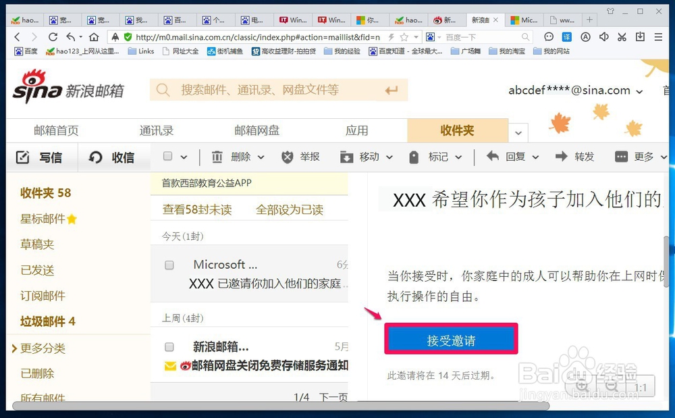This screenshot has height=418, width=675.
Task: Submit mail search with return arrow icon
Action: coord(391,90)
